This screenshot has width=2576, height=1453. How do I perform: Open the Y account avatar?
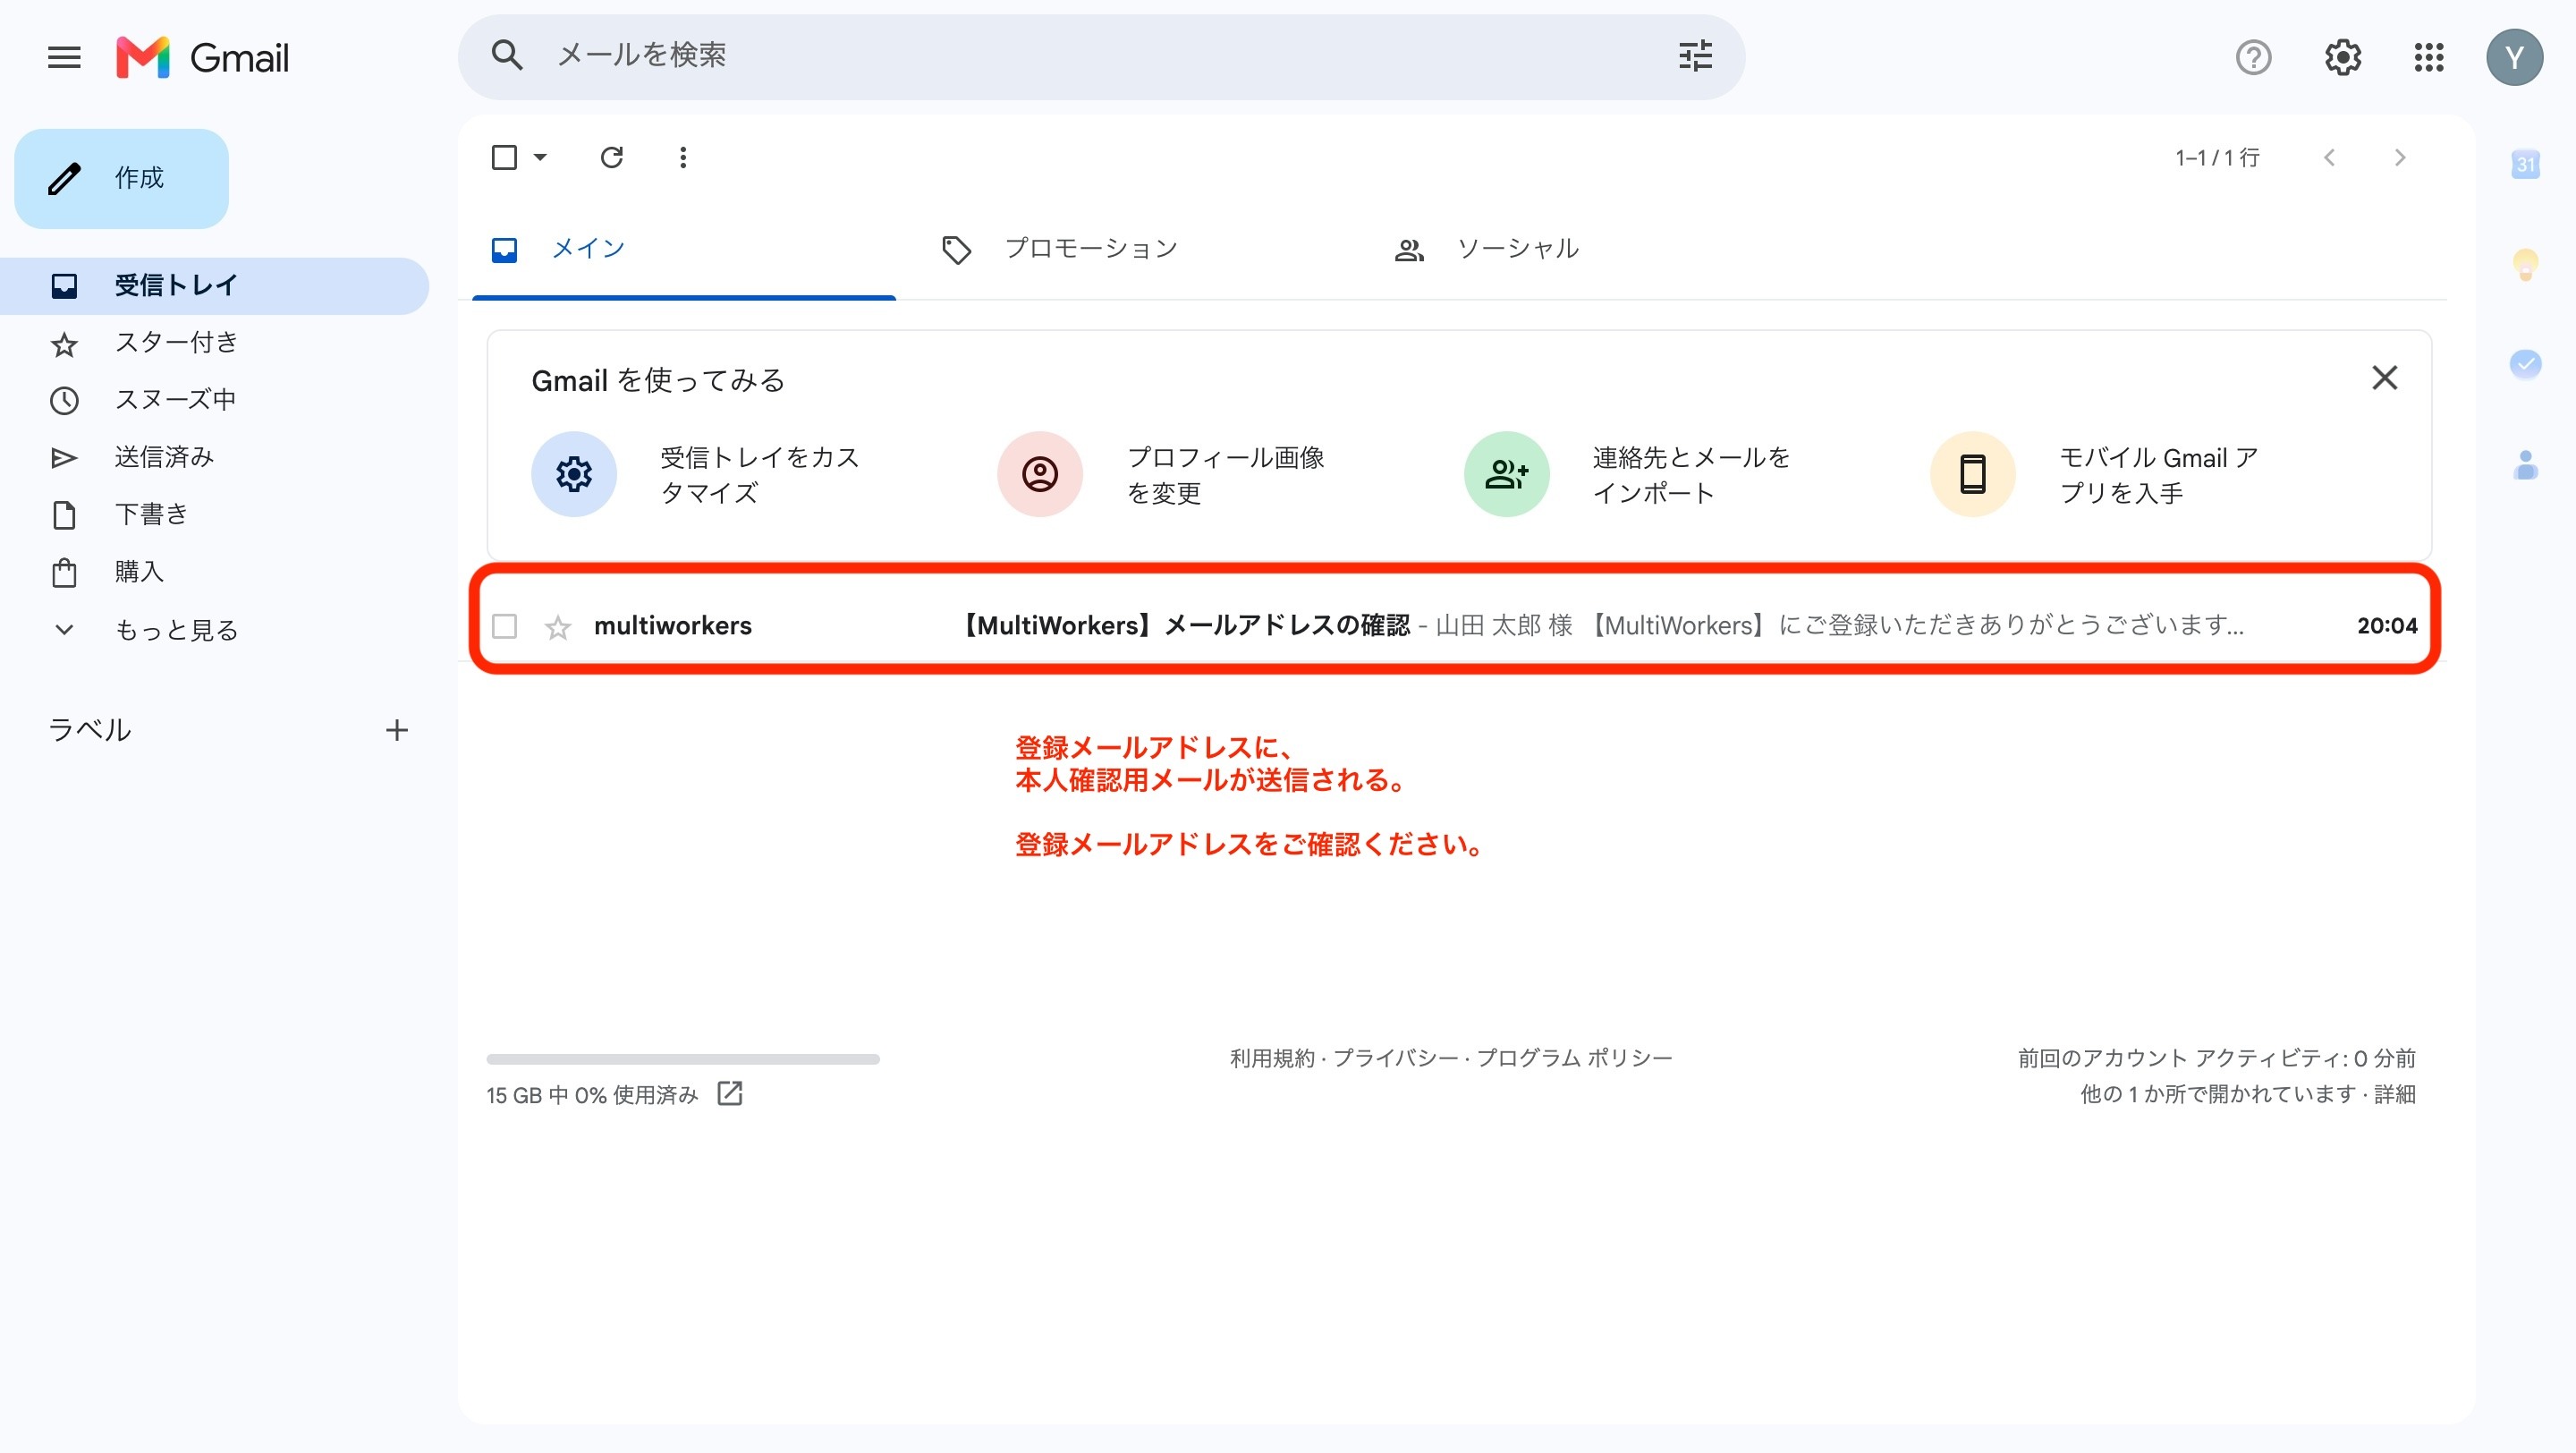(x=2514, y=57)
